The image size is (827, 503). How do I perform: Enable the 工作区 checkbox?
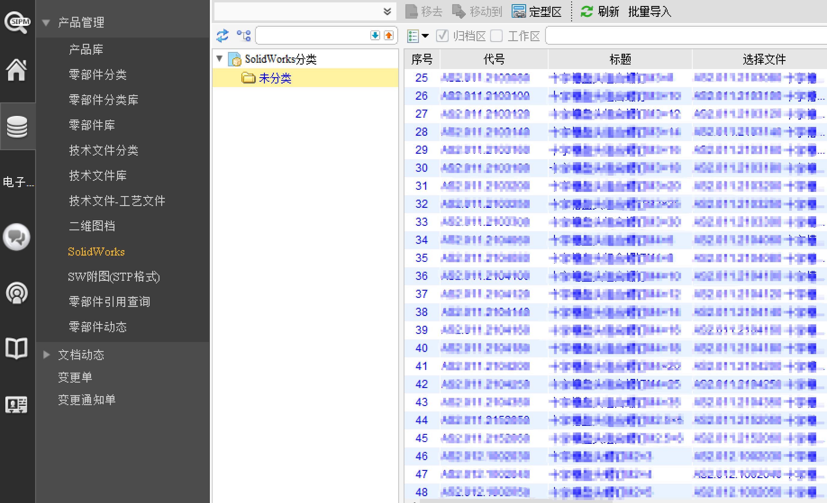pos(496,35)
